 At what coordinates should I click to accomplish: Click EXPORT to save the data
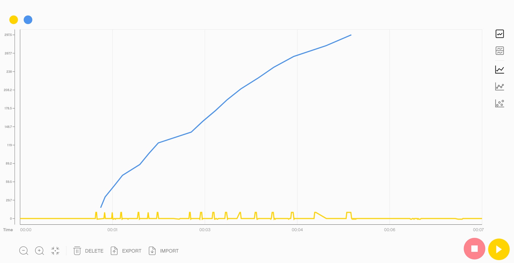[x=132, y=251]
